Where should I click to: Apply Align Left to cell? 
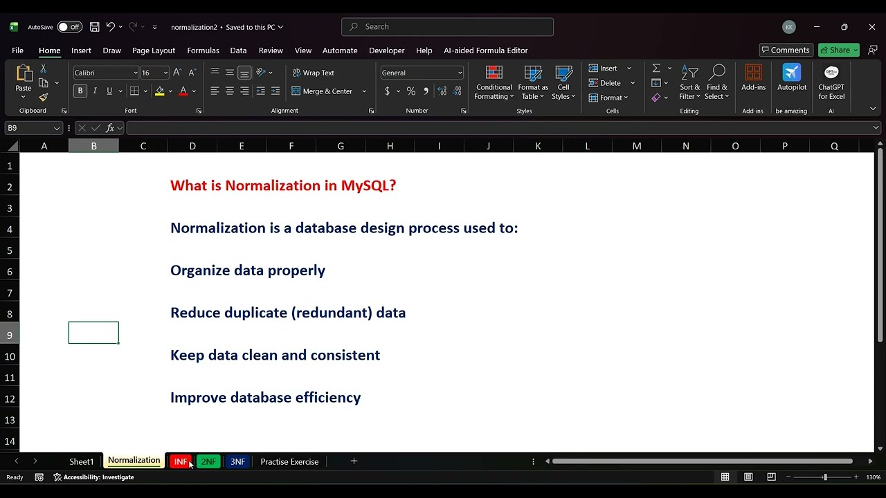215,91
